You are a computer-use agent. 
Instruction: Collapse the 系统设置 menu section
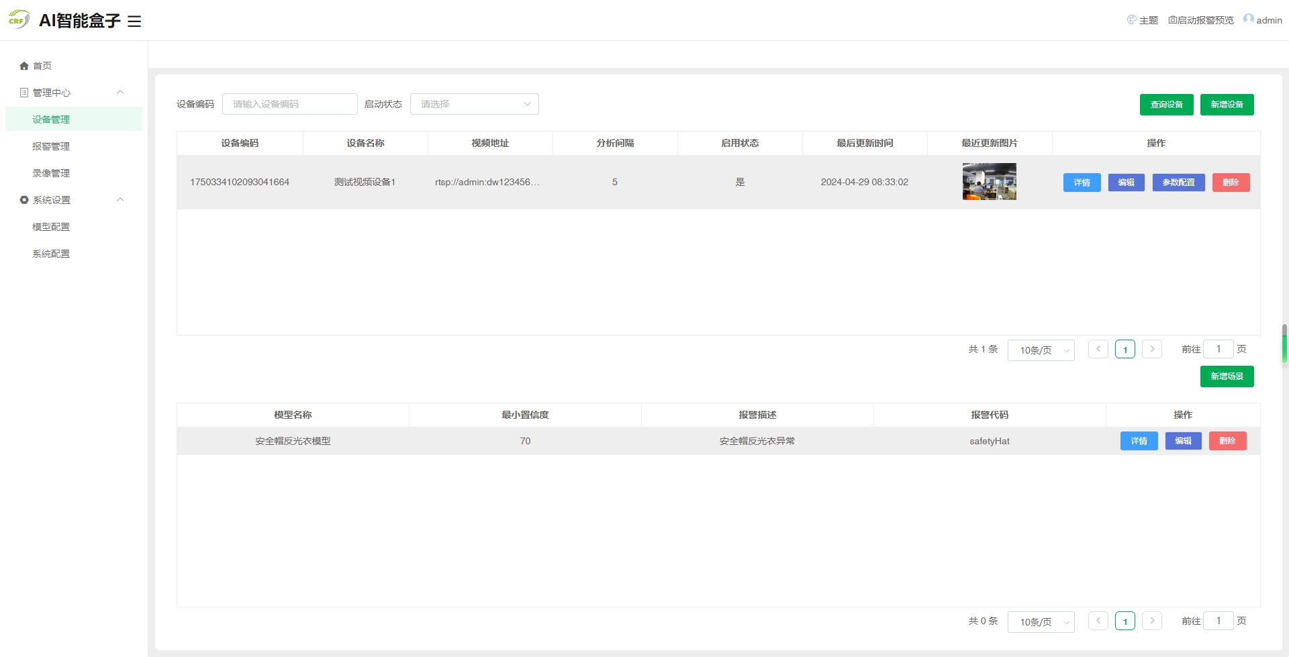pos(120,200)
